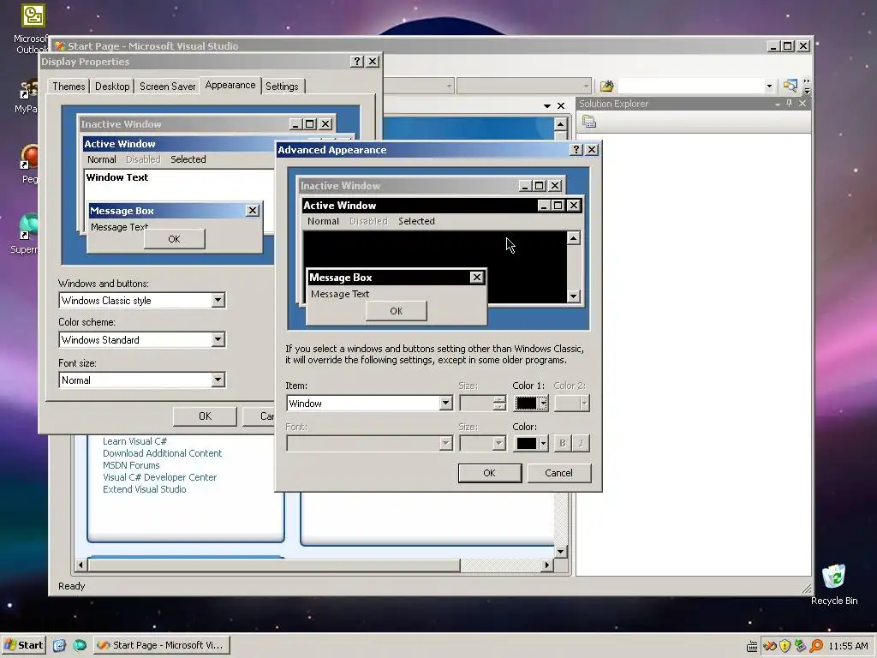The width and height of the screenshot is (877, 658).
Task: Expand the find combo box dropdown in toolbar
Action: pos(769,86)
